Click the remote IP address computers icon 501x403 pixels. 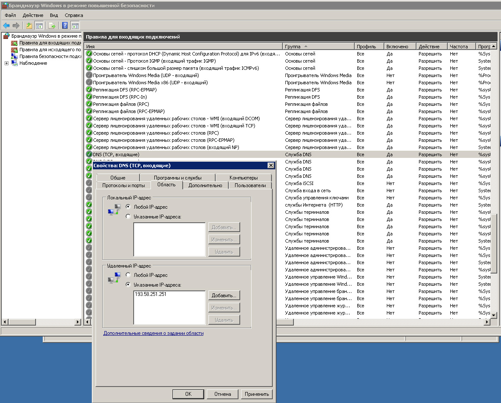coord(114,278)
